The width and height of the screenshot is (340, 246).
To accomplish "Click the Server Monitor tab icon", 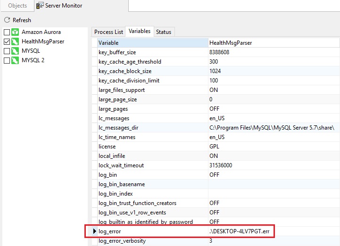I will (x=40, y=6).
